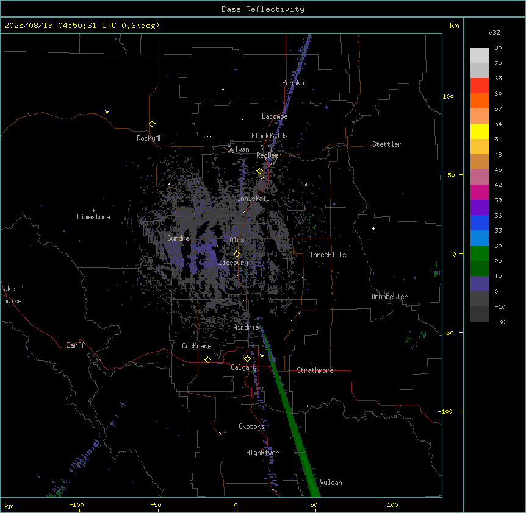The width and height of the screenshot is (526, 513).
Task: Click the Drumheller city label
Action: tap(389, 297)
